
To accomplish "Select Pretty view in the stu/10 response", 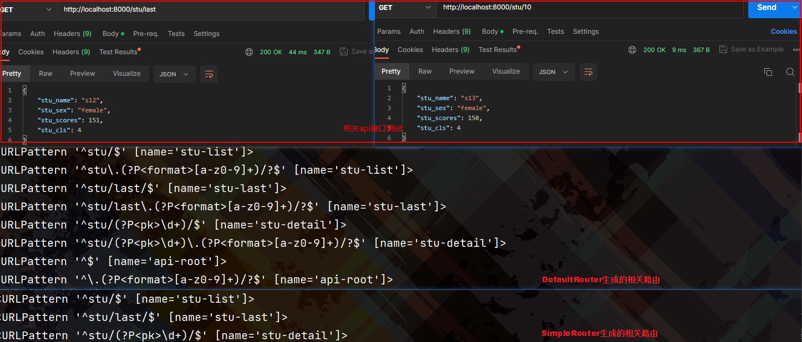I will (x=391, y=71).
